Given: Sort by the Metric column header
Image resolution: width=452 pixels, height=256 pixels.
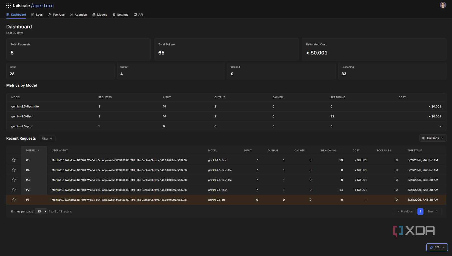Looking at the screenshot, I should point(33,151).
